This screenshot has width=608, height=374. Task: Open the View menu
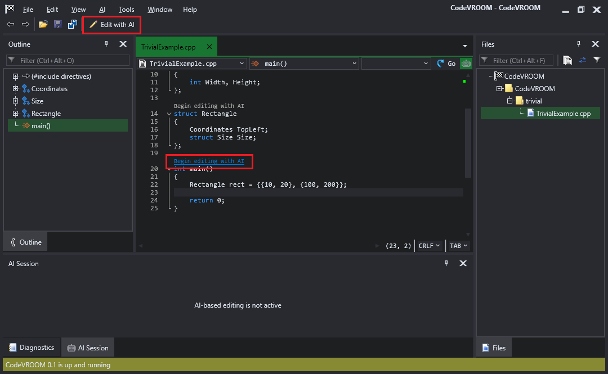pyautogui.click(x=78, y=10)
